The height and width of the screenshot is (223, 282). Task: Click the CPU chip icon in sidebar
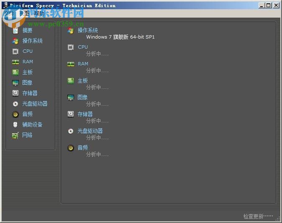[x=15, y=52]
